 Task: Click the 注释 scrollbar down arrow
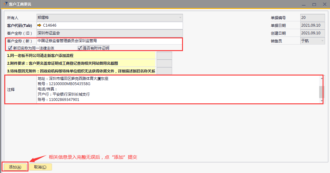pos(321,101)
